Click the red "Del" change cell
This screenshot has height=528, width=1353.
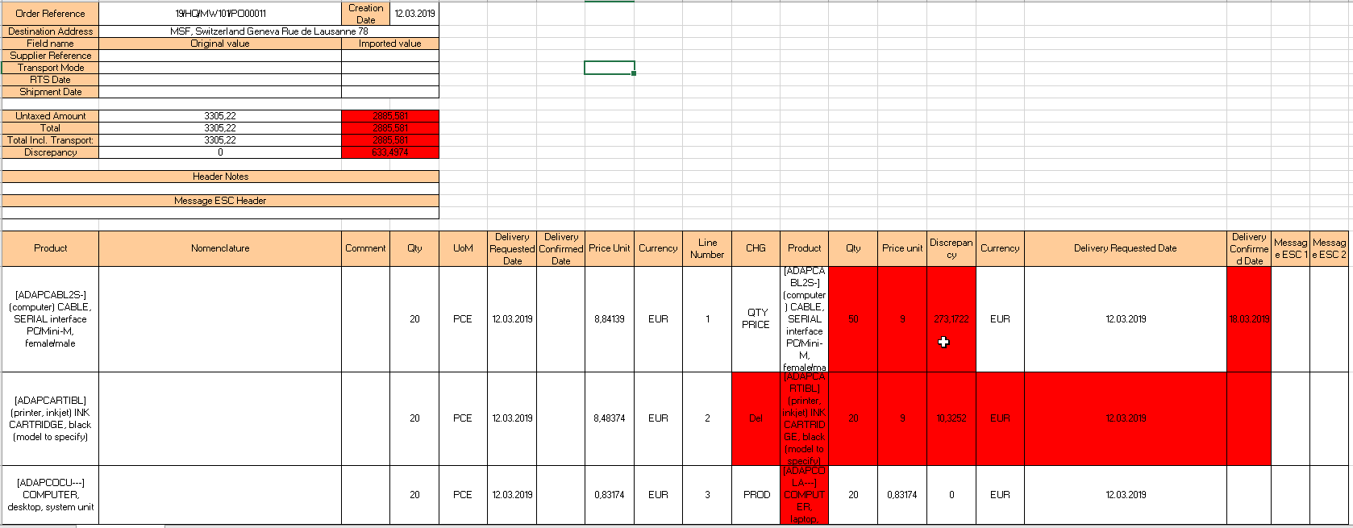pyautogui.click(x=756, y=418)
